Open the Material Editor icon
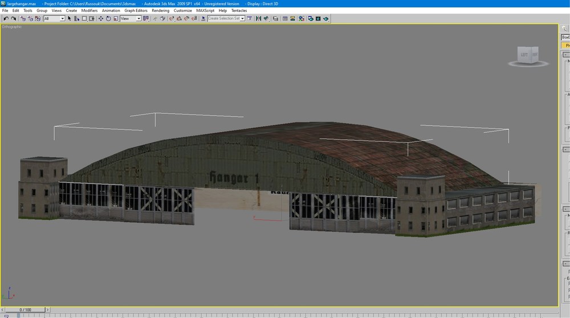570x318 pixels. 302,19
